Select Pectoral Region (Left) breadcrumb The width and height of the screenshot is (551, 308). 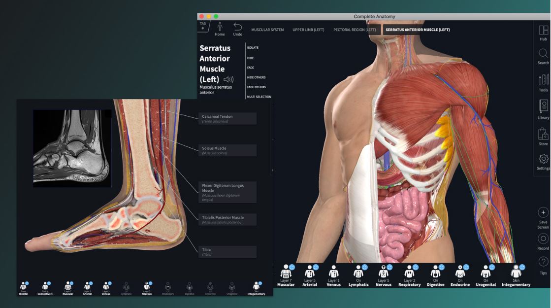pyautogui.click(x=355, y=30)
